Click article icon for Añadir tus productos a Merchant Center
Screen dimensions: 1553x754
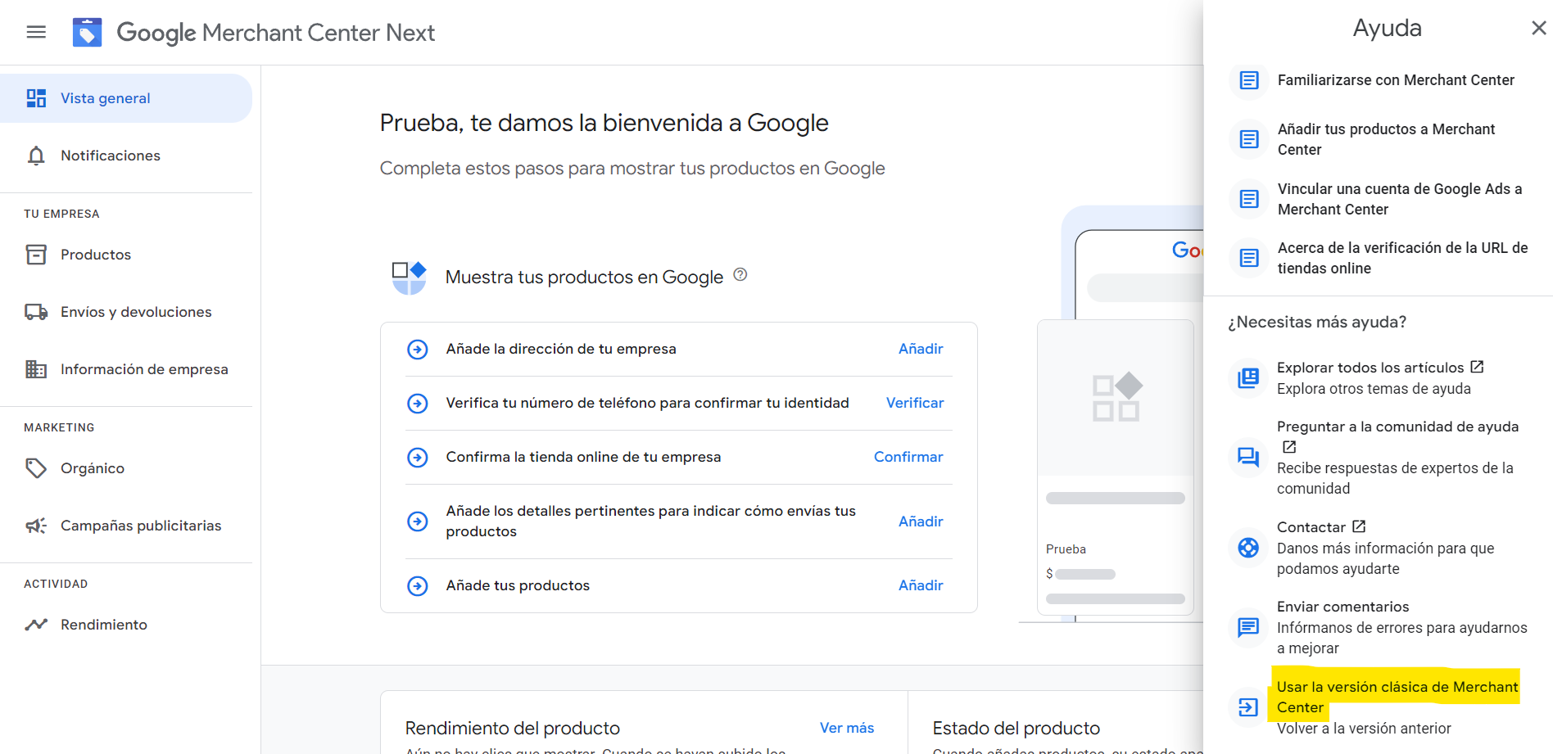coord(1249,139)
